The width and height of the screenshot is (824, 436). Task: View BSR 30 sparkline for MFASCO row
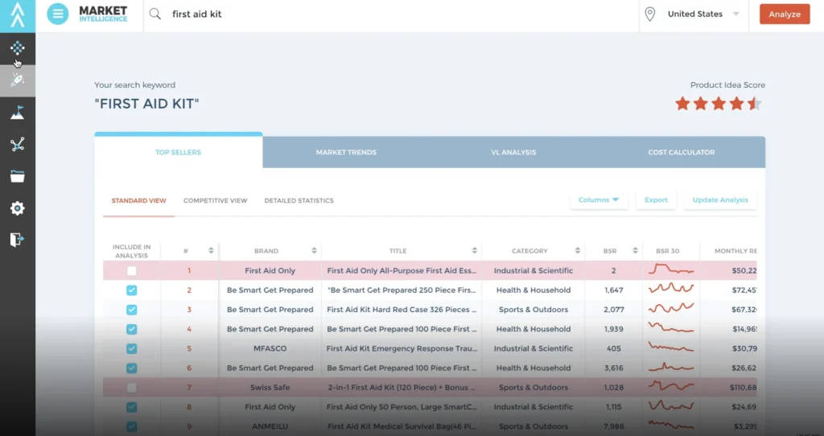(671, 348)
